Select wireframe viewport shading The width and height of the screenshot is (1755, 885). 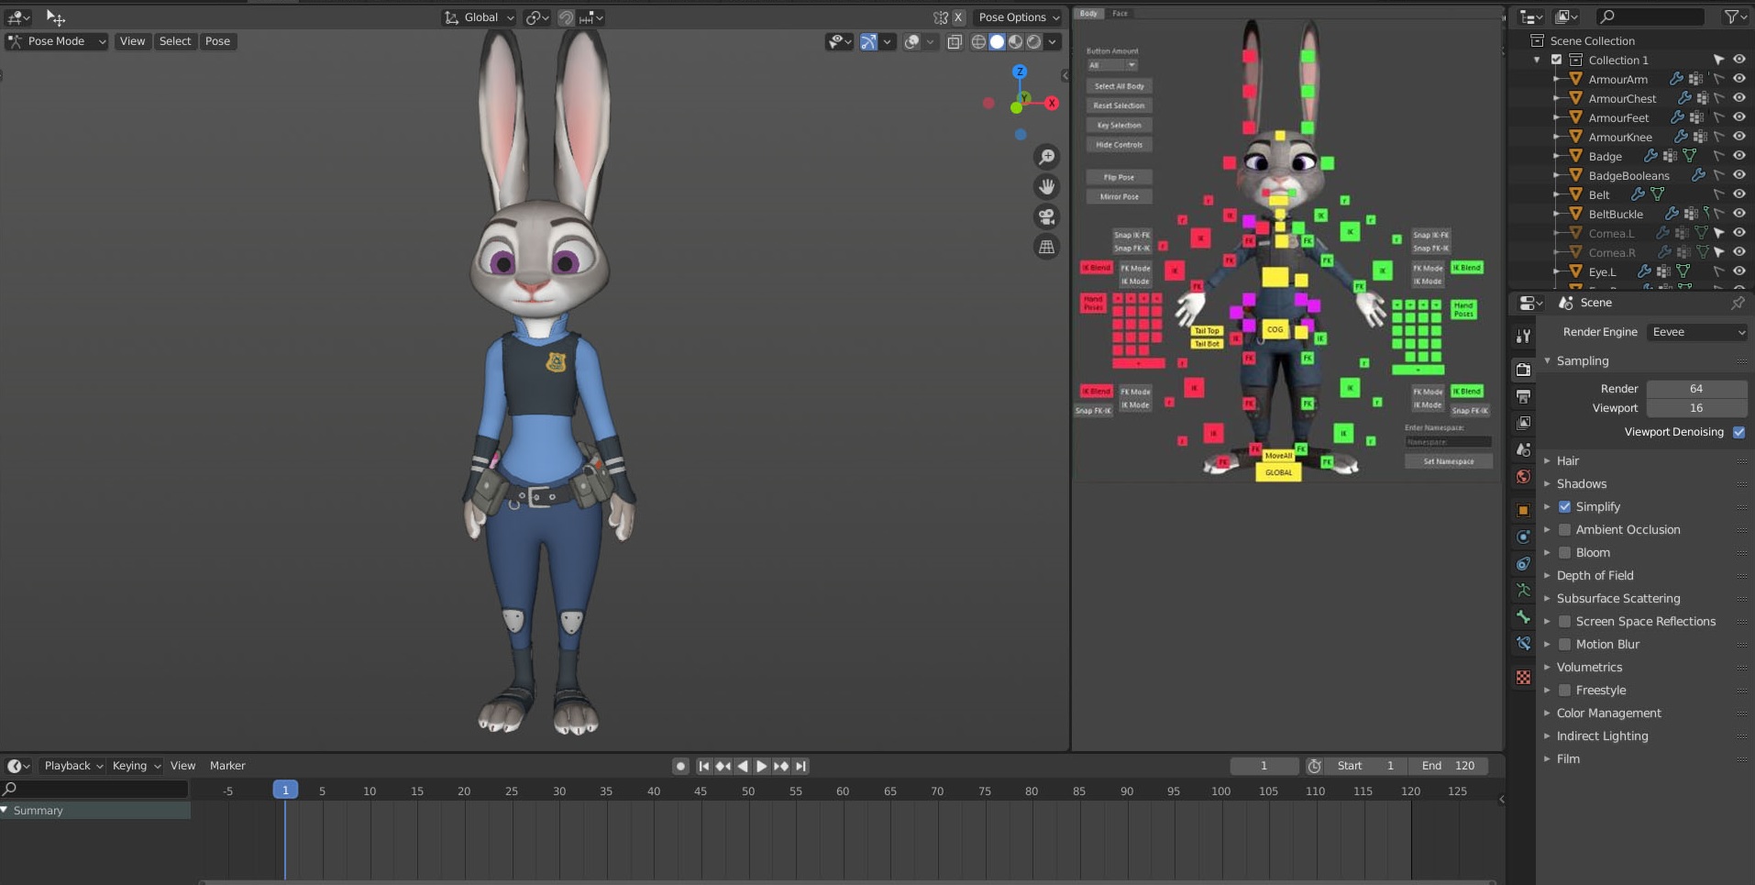(978, 41)
